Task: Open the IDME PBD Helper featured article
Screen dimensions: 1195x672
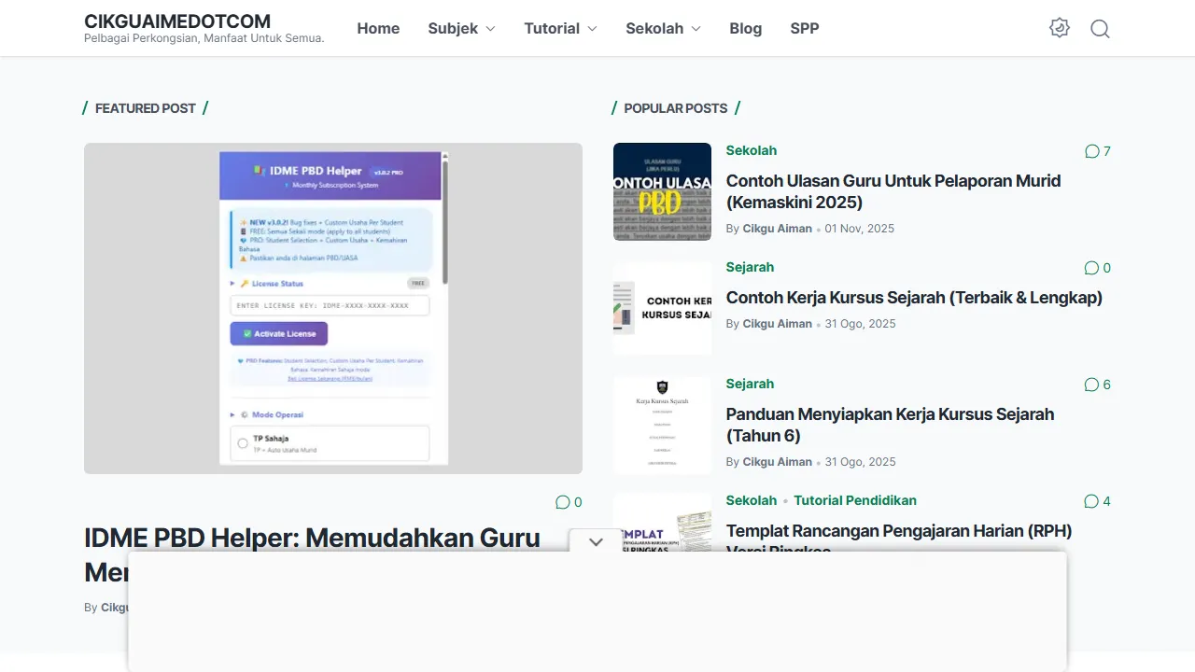Action: pyautogui.click(x=312, y=538)
